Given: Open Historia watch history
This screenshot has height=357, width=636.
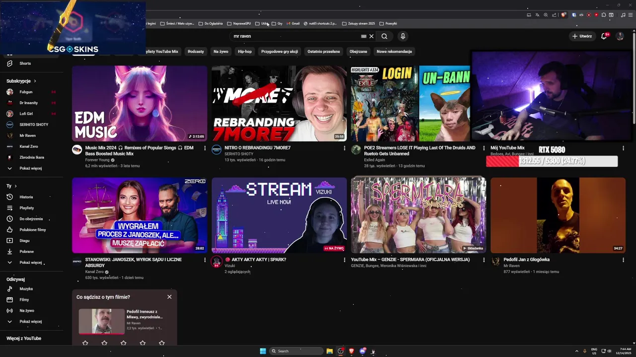Looking at the screenshot, I should tap(32, 197).
